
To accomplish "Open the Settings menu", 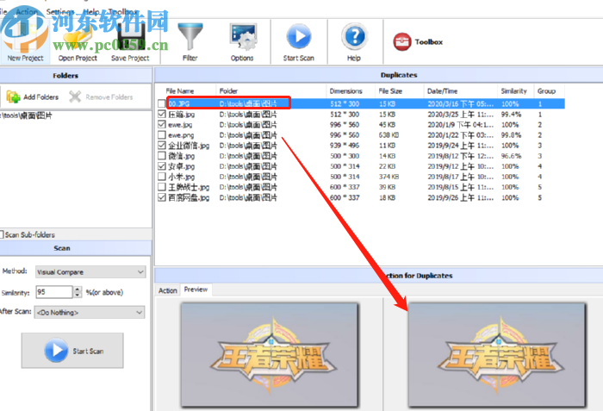I will pyautogui.click(x=59, y=12).
